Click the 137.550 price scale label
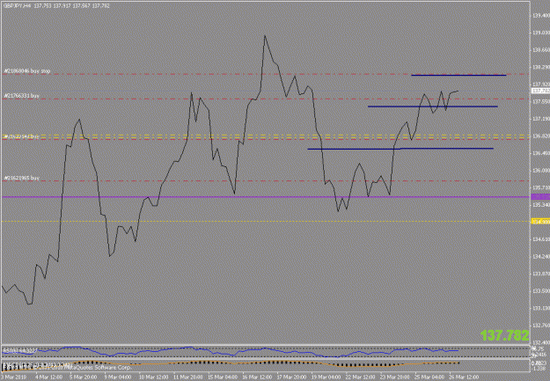 click(541, 102)
